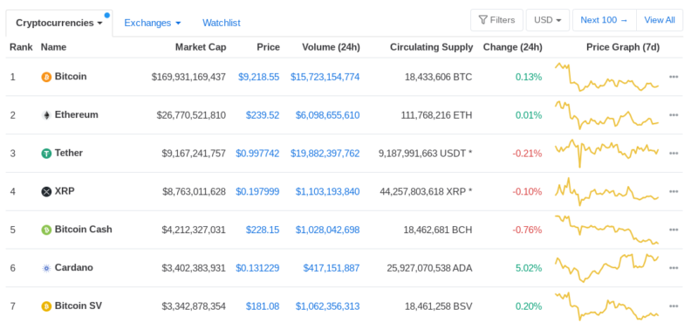Click XRP price $0.197999
This screenshot has width=698, height=323.
(x=257, y=192)
